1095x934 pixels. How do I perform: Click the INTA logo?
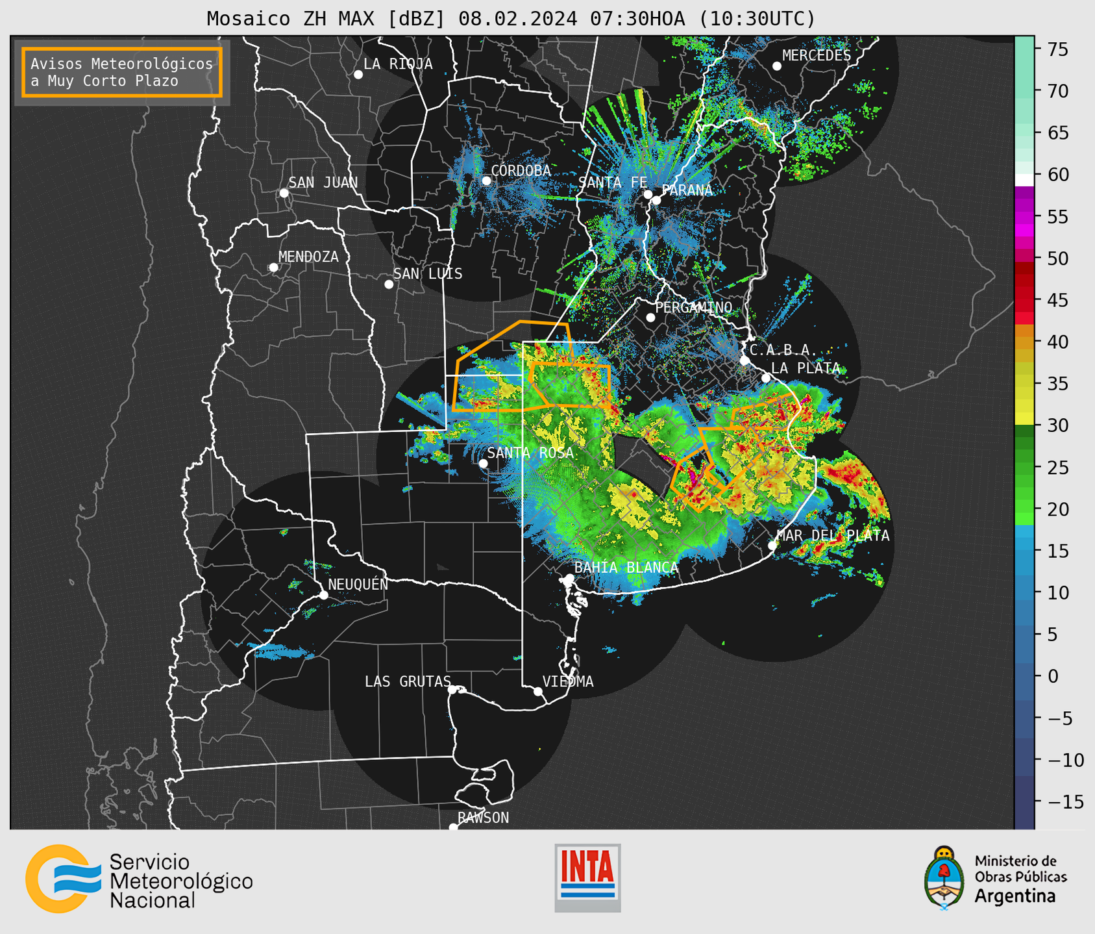click(x=587, y=877)
